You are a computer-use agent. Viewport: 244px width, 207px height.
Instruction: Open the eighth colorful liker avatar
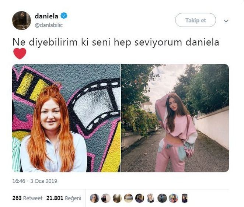(x=173, y=198)
